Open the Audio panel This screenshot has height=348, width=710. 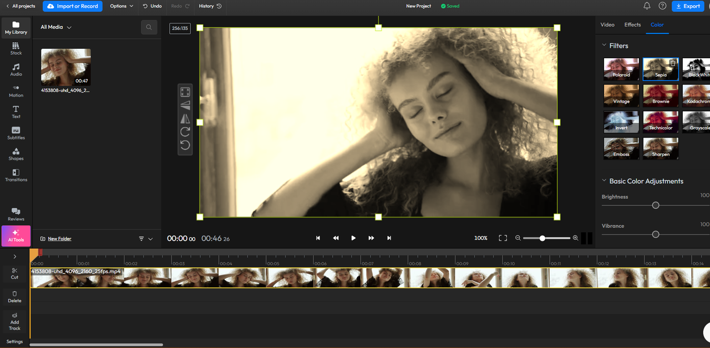(16, 70)
